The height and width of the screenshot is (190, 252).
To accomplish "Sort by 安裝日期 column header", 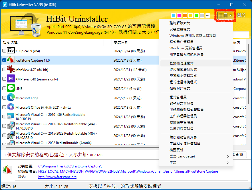I will 135,43.
